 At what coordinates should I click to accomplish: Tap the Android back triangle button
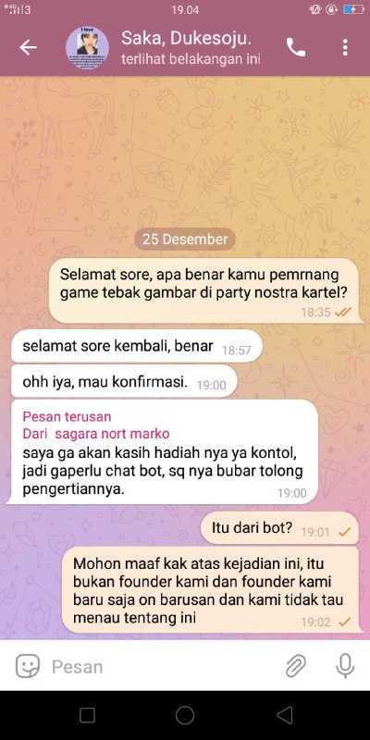coord(284,715)
